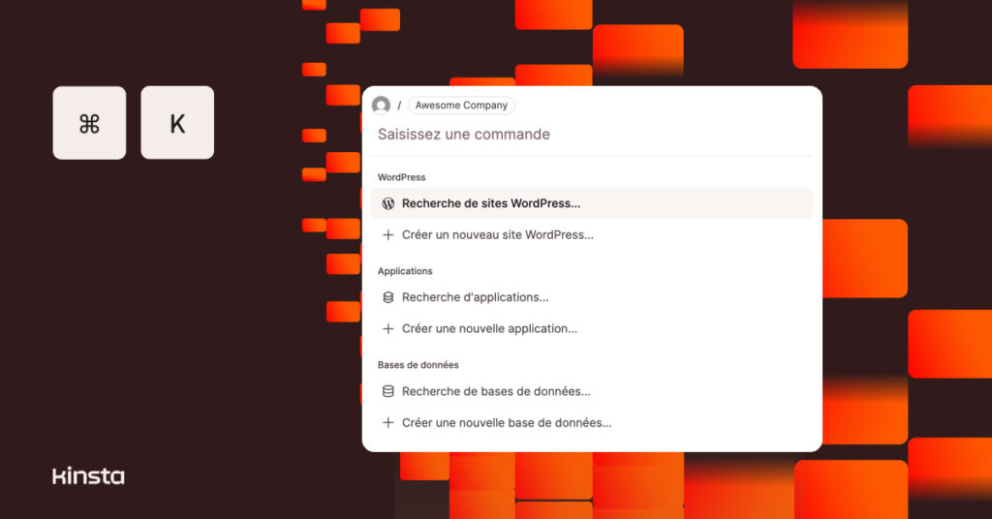The height and width of the screenshot is (519, 992).
Task: Click the database cylinder icon
Action: [x=387, y=391]
